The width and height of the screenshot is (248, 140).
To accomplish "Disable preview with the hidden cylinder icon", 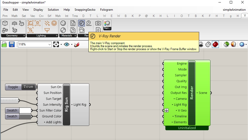I will 201,45.
